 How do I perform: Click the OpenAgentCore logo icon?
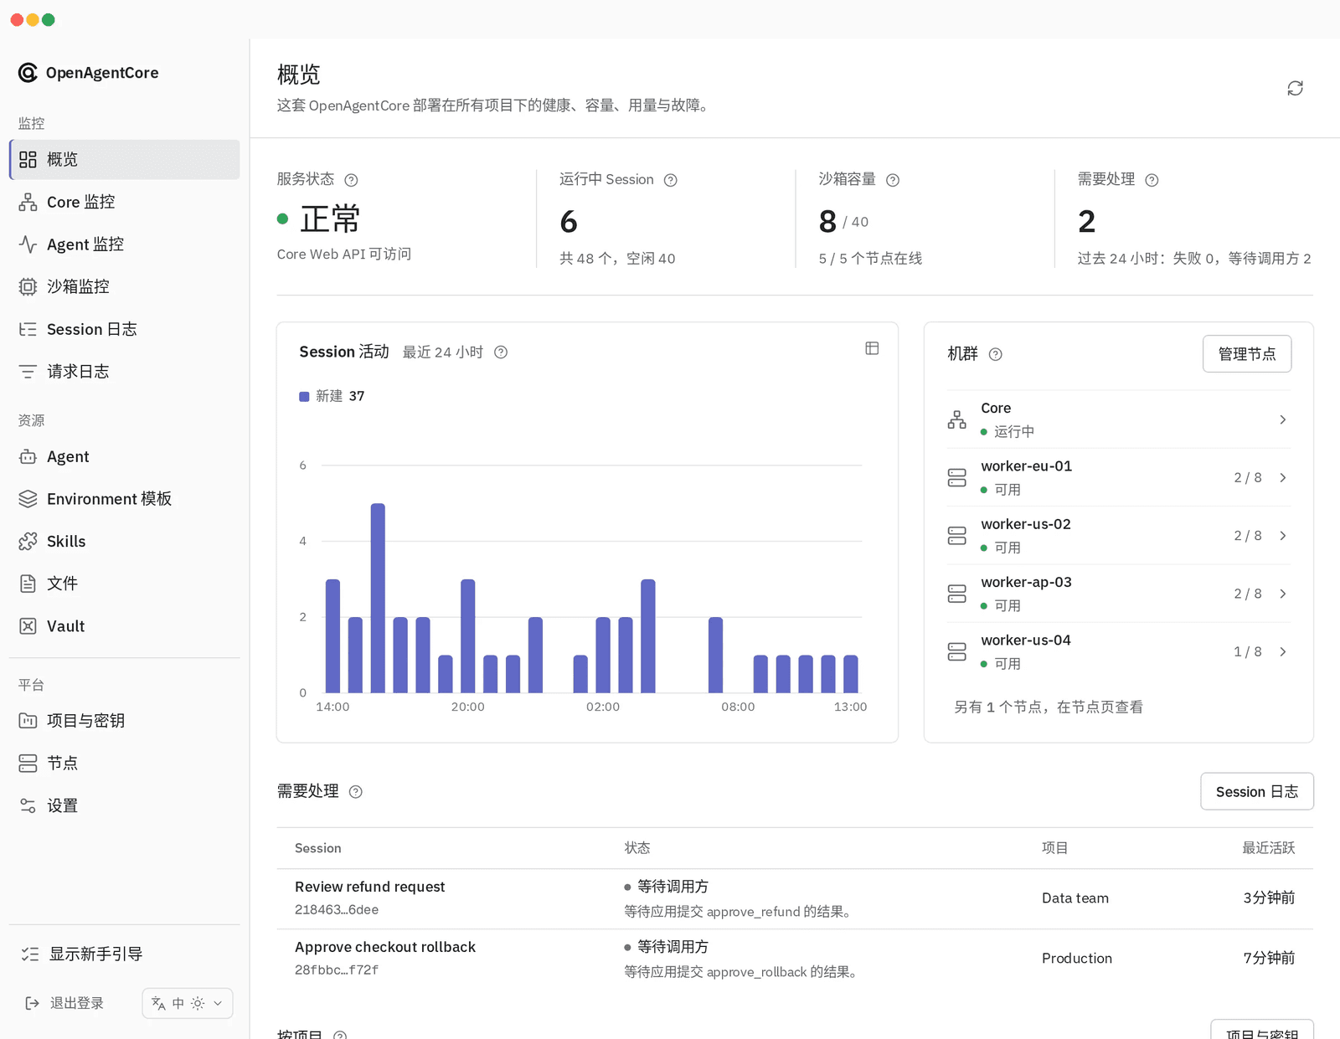tap(28, 73)
